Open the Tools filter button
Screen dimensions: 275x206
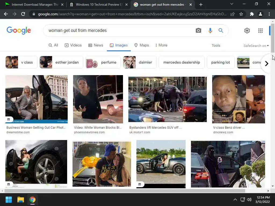pos(216,45)
